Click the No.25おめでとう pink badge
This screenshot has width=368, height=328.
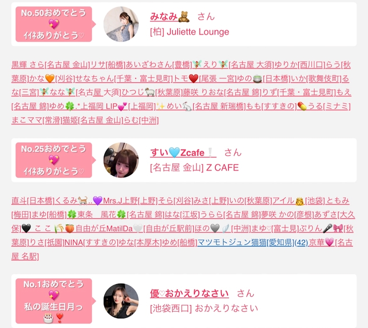54,160
